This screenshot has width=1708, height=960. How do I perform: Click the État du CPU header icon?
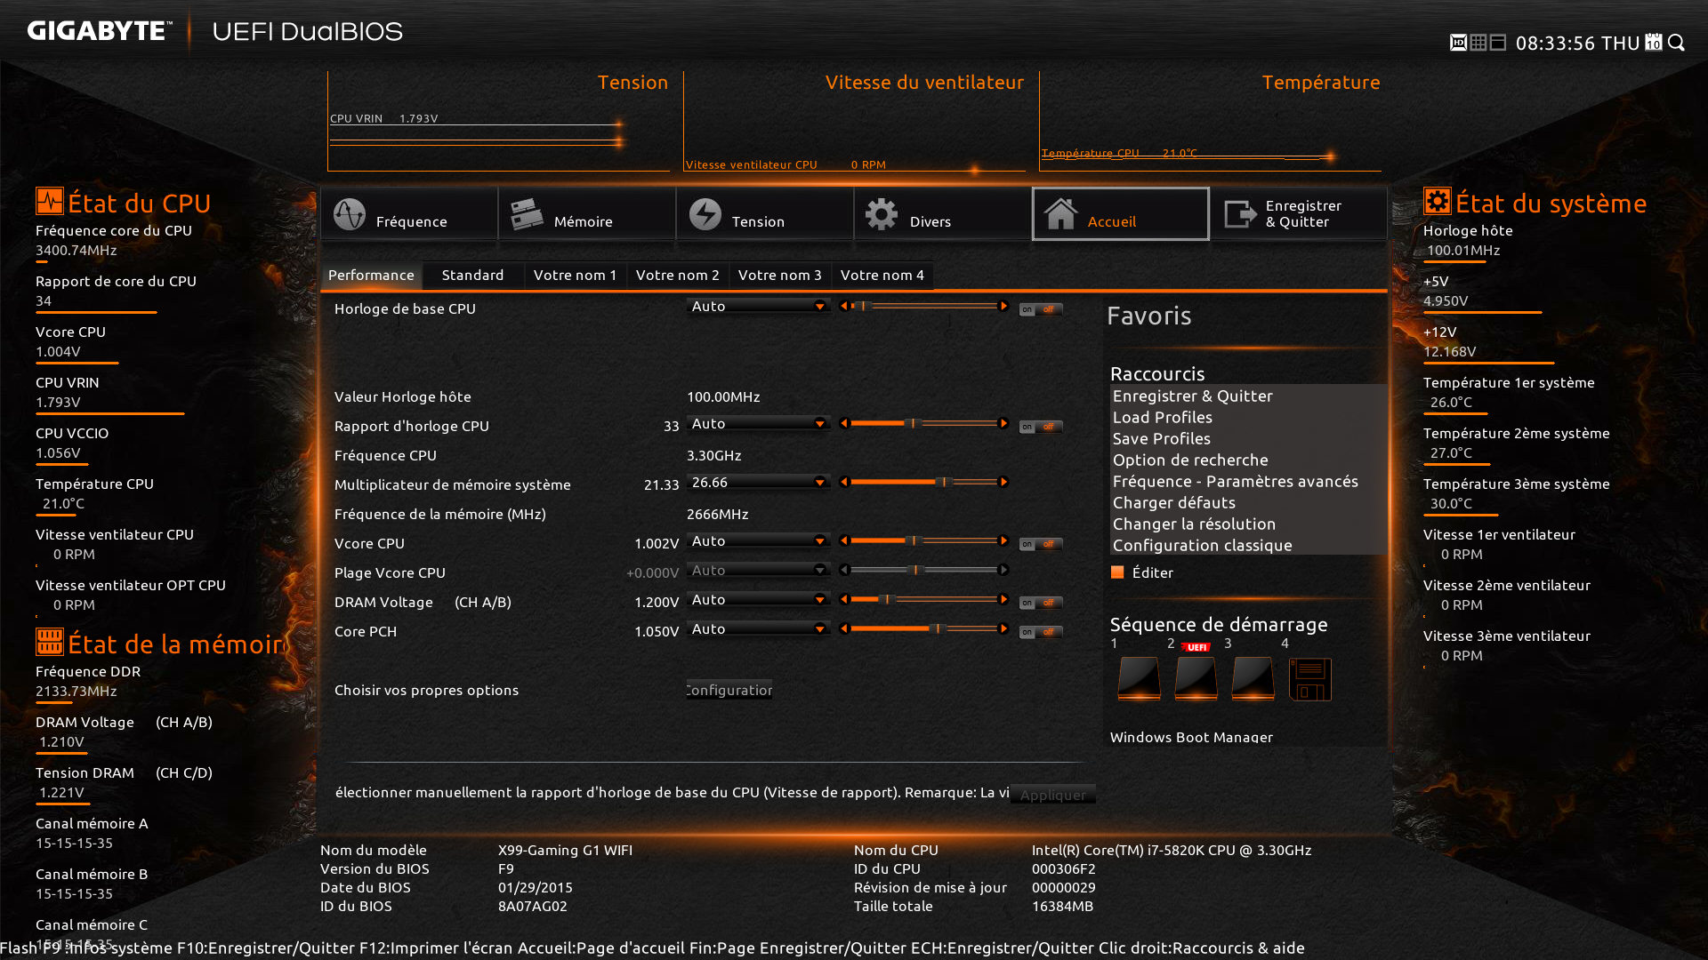50,201
